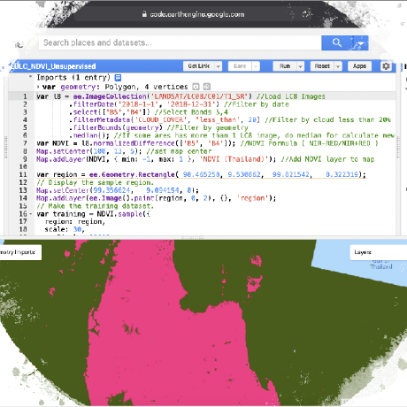The image size is (407, 407).
Task: Open the Get Link dropdown arrow
Action: [x=219, y=66]
